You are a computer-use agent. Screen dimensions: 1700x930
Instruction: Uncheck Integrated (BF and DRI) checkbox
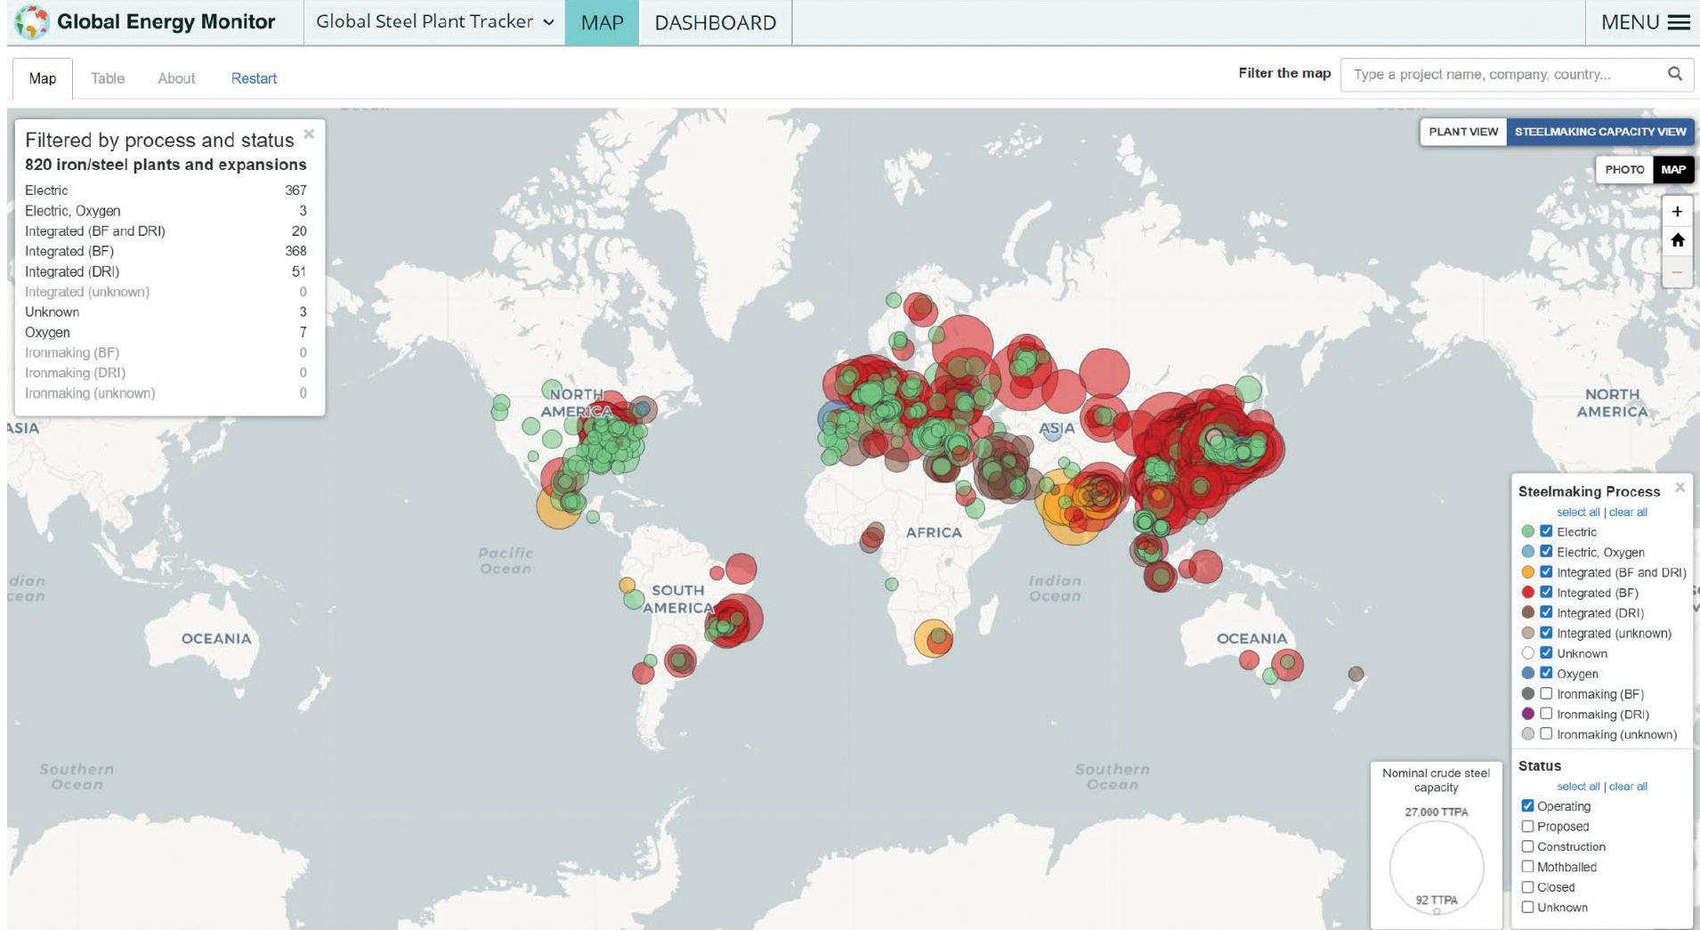(1546, 572)
